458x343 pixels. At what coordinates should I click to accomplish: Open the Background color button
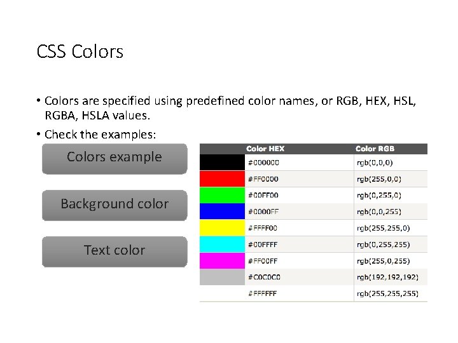click(x=114, y=205)
